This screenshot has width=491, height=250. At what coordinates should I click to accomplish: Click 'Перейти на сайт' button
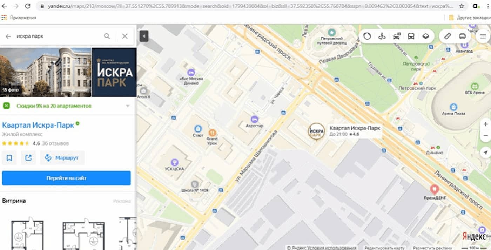[x=66, y=178]
